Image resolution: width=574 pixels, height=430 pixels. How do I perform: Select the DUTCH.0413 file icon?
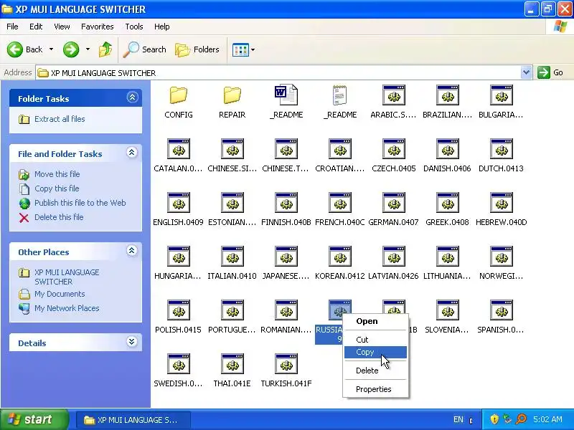click(501, 149)
